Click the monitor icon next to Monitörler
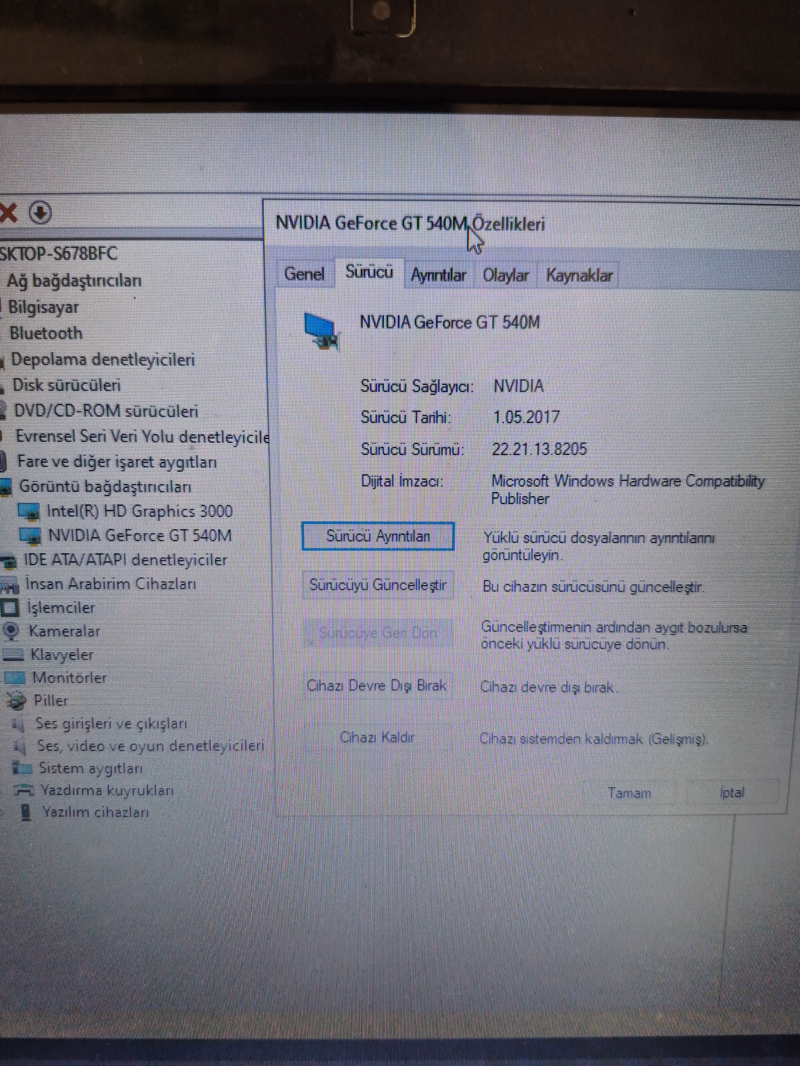The height and width of the screenshot is (1066, 800). click(x=15, y=678)
